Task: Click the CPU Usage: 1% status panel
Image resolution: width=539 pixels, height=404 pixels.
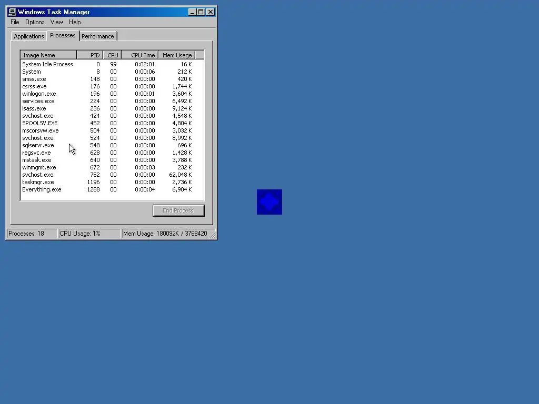Action: (89, 234)
